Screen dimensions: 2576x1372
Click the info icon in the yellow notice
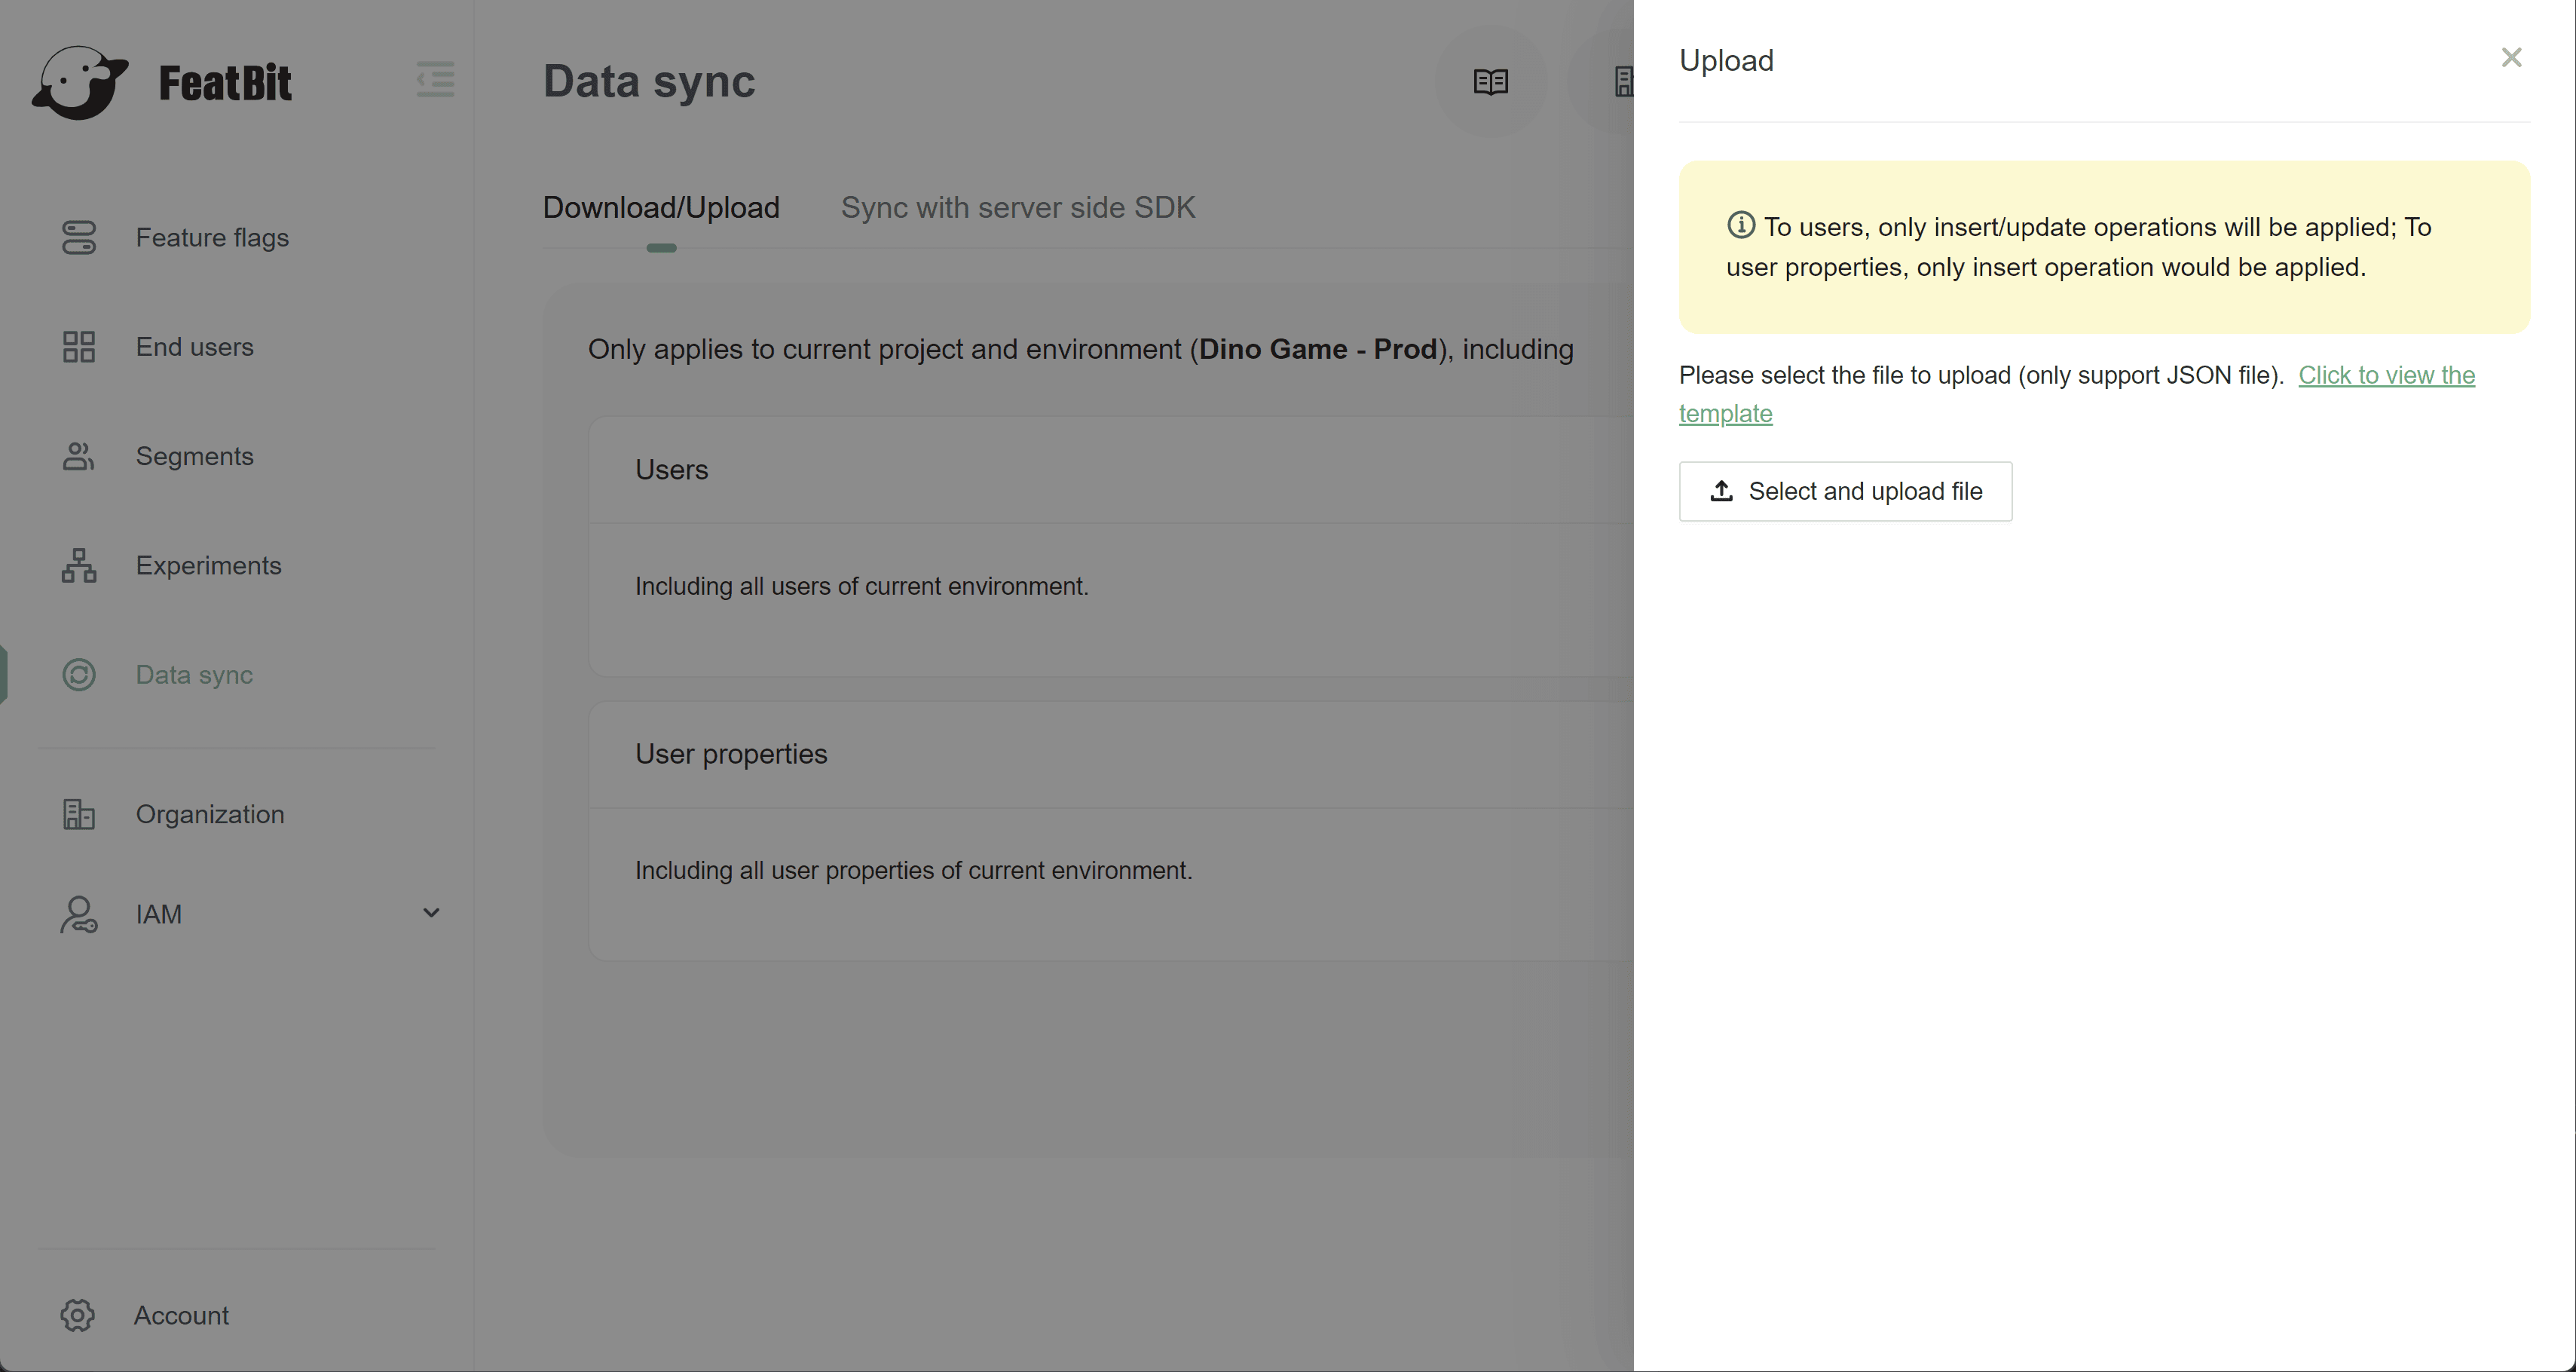pyautogui.click(x=1741, y=225)
